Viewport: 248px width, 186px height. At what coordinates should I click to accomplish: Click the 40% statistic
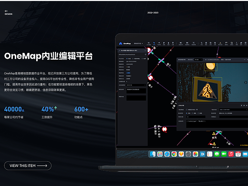pos(49,109)
